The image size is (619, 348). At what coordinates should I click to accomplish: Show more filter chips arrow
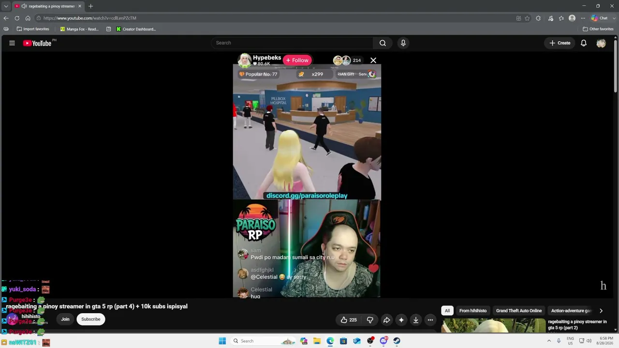click(x=601, y=311)
